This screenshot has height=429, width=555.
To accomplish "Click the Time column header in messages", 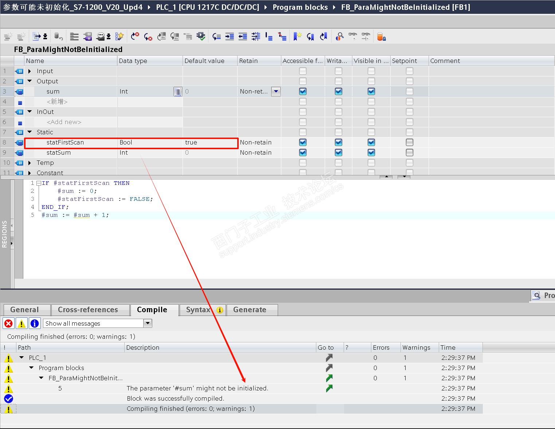I will click(x=461, y=347).
